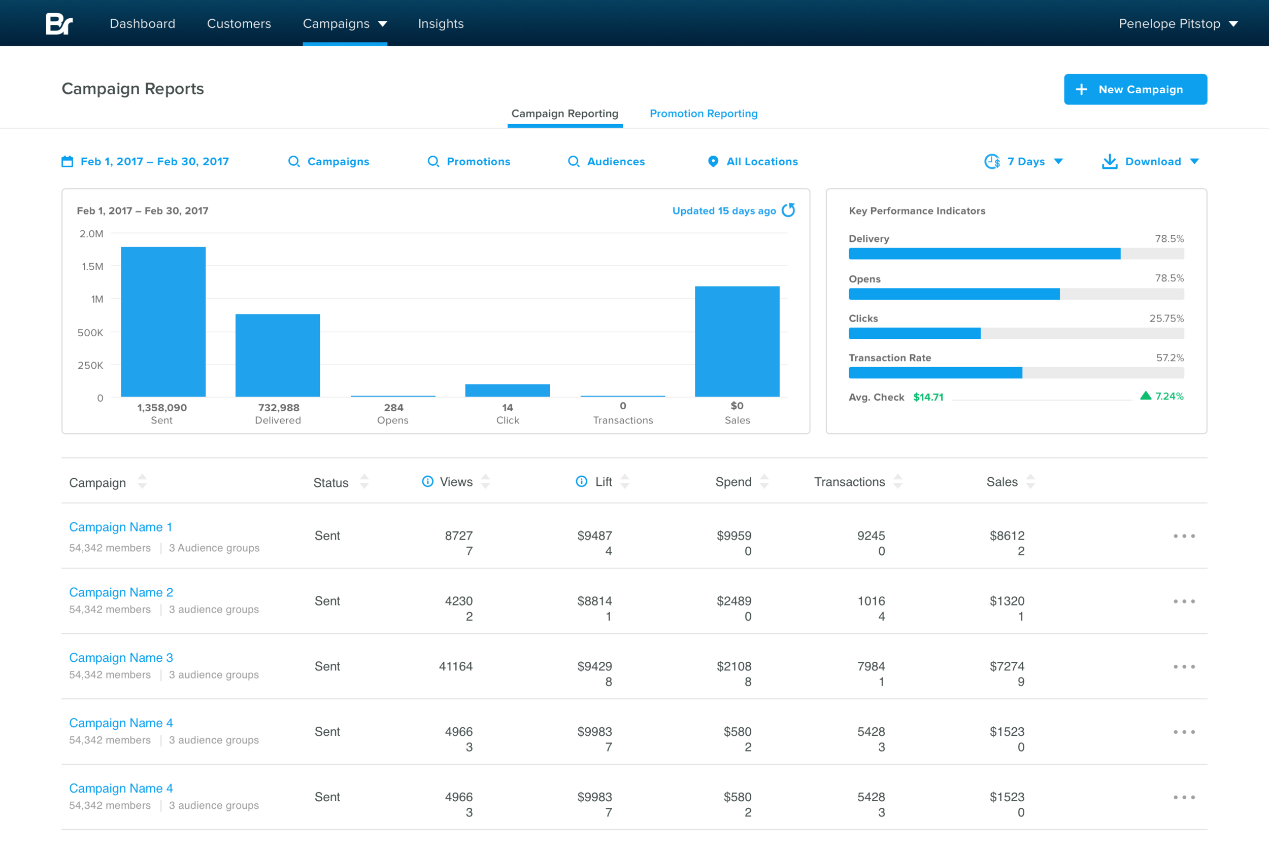Image resolution: width=1269 pixels, height=855 pixels.
Task: Open the Campaign Name 2 link
Action: (x=121, y=592)
